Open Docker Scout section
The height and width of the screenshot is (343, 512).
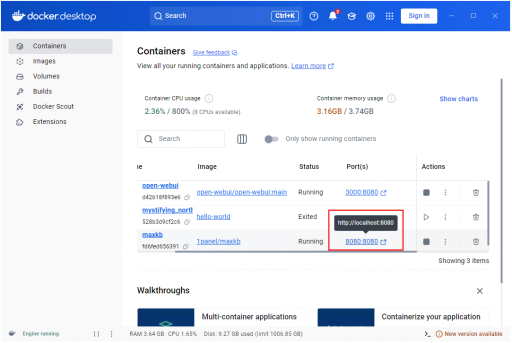pos(53,106)
